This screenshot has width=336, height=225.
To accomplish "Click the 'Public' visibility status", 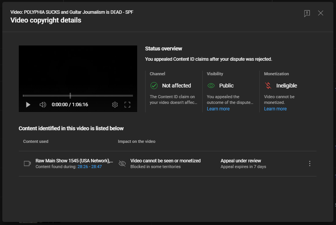I will pyautogui.click(x=226, y=85).
